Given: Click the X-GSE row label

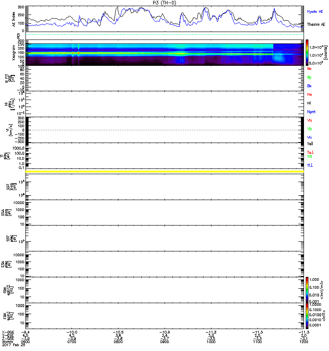Looking at the screenshot, I should [x=8, y=332].
